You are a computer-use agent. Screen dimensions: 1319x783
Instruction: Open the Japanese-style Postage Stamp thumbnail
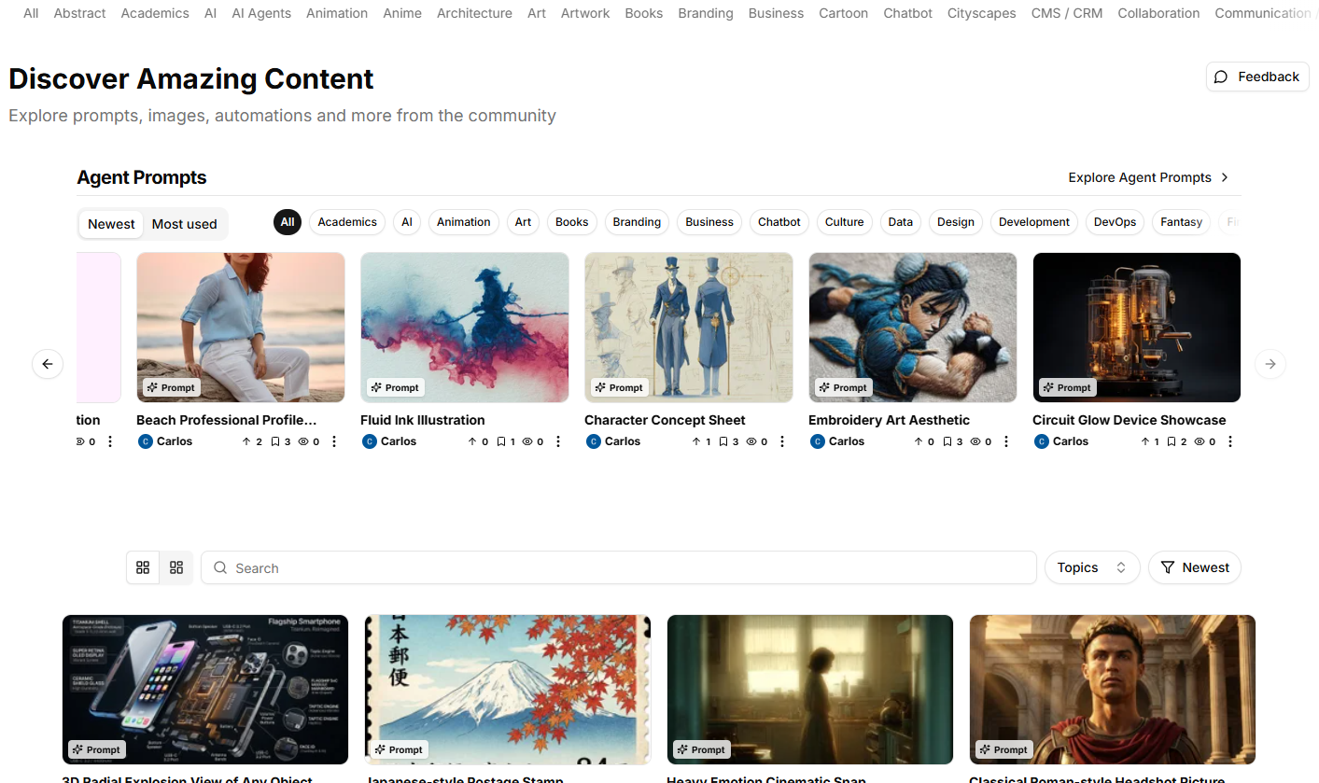507,689
